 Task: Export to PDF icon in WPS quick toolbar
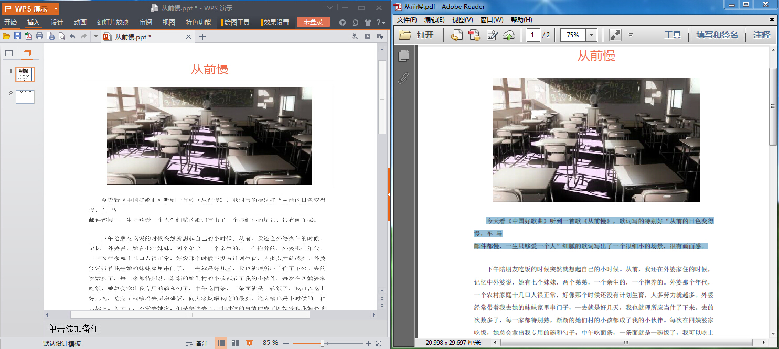(28, 36)
